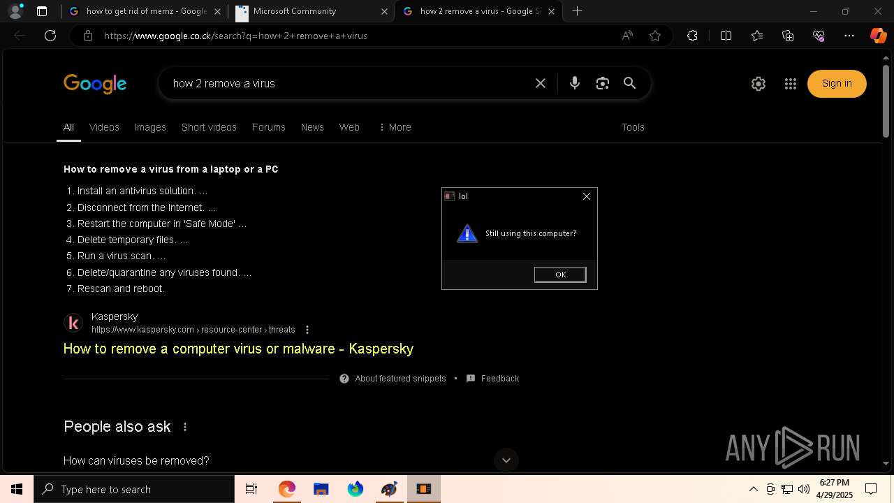
Task: Click the browser refresh icon
Action: [x=50, y=36]
